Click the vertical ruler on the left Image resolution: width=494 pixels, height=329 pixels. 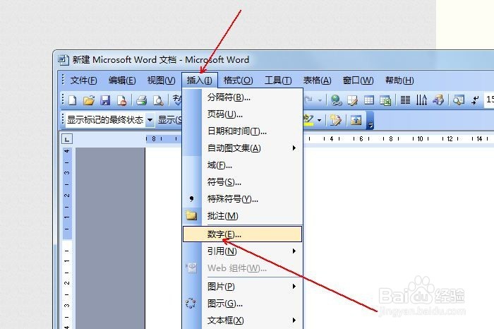(67, 238)
